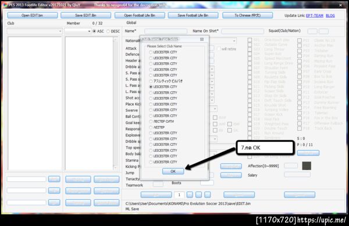The height and width of the screenshot is (226, 349).
Task: Click the PES Editor app icon in title bar
Action: [5, 5]
